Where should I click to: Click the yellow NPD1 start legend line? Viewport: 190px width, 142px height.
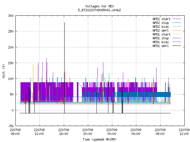coord(177,34)
